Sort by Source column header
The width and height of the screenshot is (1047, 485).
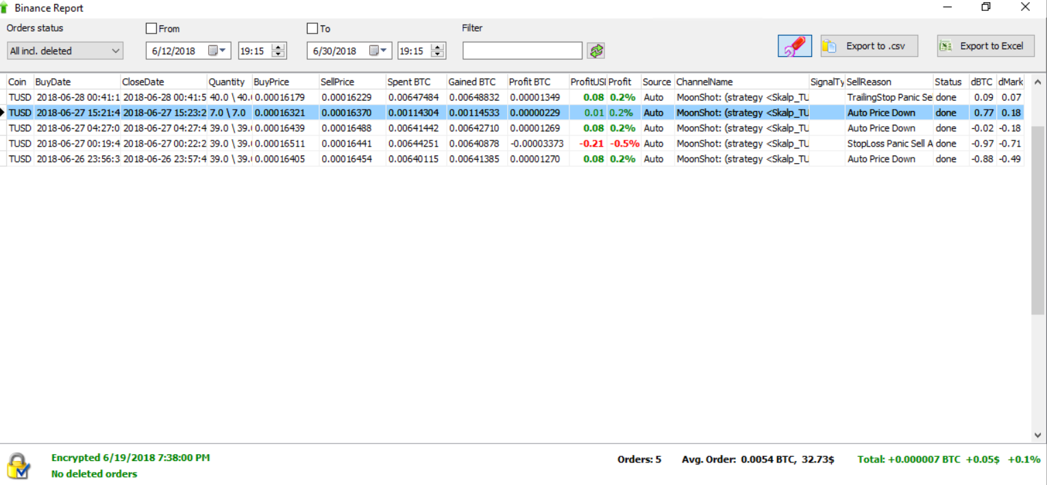coord(658,82)
